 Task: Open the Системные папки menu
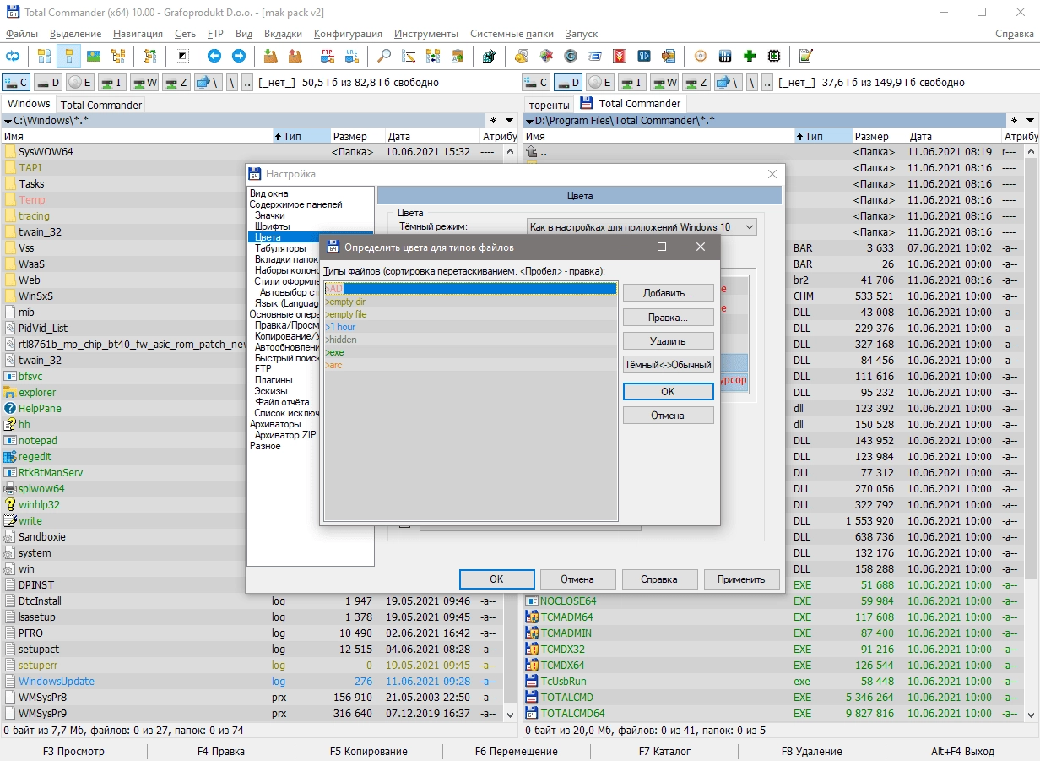tap(512, 34)
